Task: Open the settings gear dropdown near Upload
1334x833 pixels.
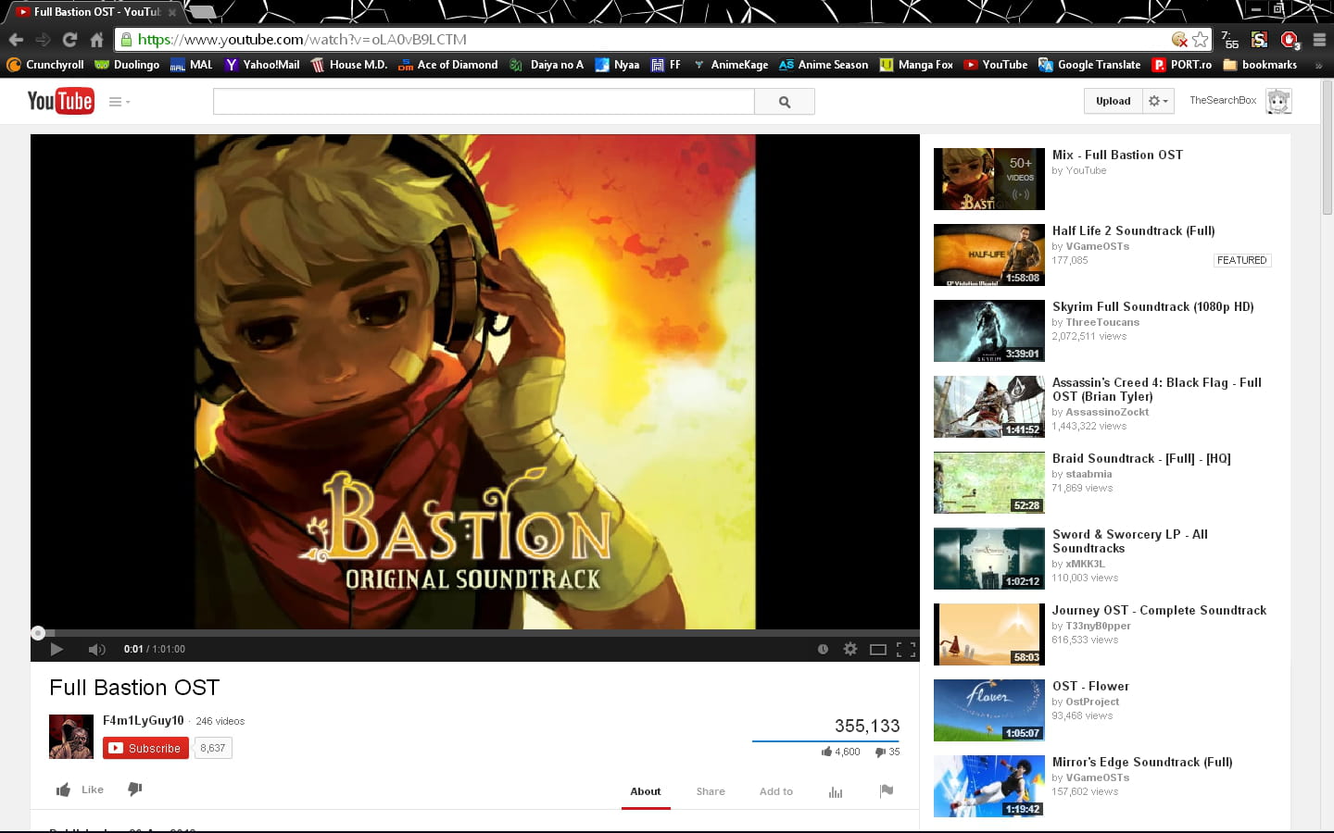Action: (1159, 101)
